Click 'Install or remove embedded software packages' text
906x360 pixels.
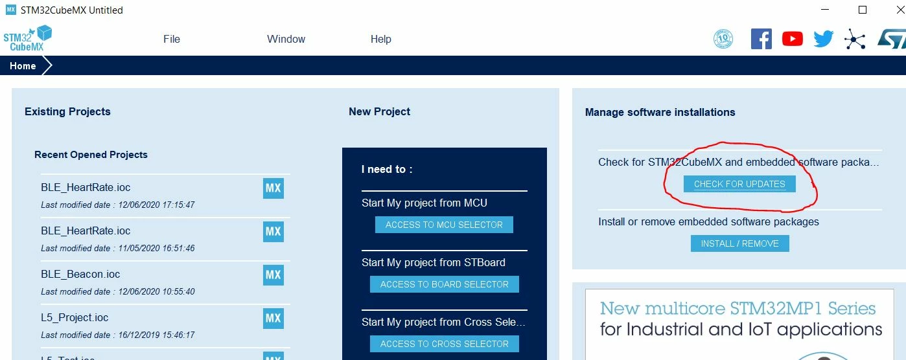708,221
